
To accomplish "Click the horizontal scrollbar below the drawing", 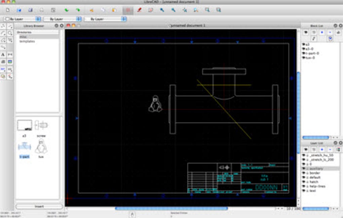I will click(171, 208).
